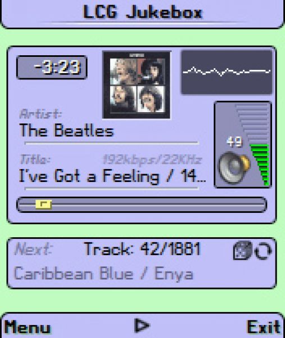Click the green volume level bars

click(261, 165)
